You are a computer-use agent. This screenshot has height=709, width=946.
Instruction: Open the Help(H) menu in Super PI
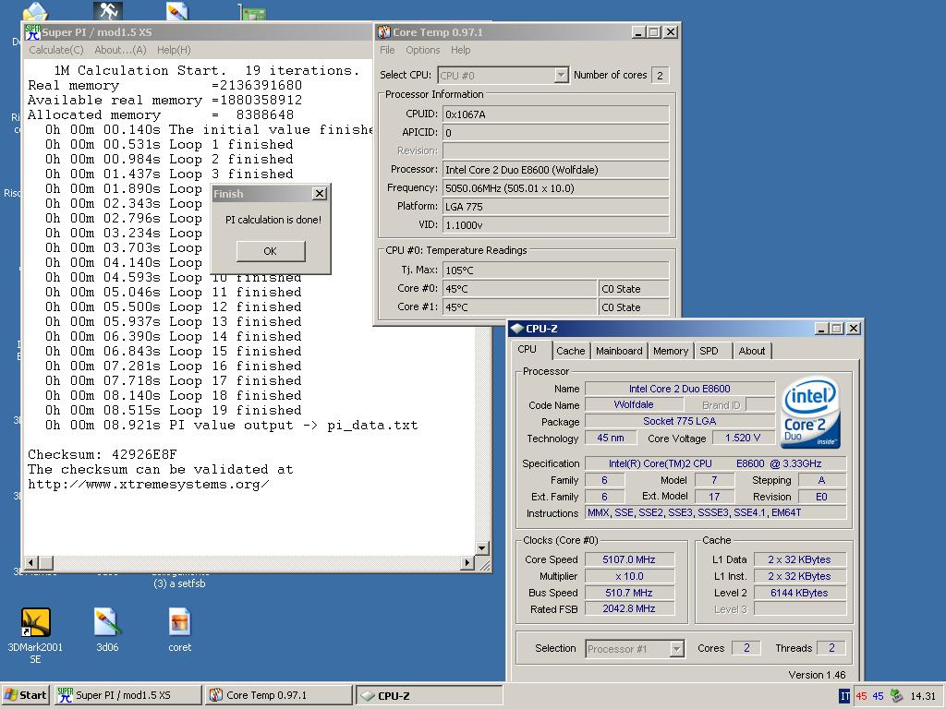coord(174,50)
